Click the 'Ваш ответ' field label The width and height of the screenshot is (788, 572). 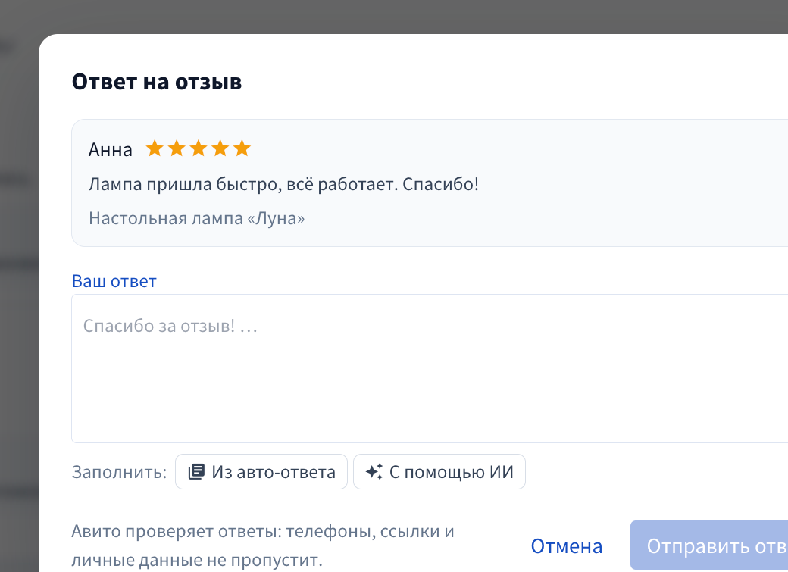click(114, 281)
